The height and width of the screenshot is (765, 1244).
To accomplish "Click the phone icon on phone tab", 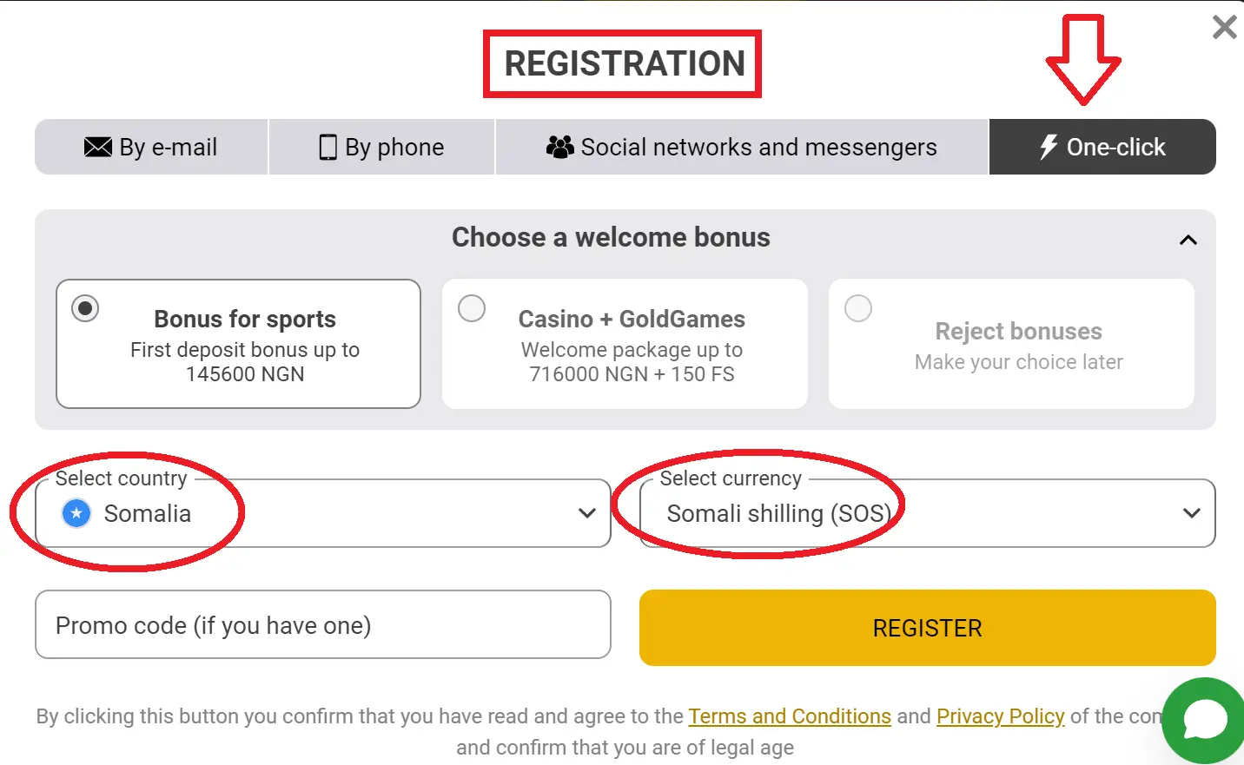I will point(328,148).
